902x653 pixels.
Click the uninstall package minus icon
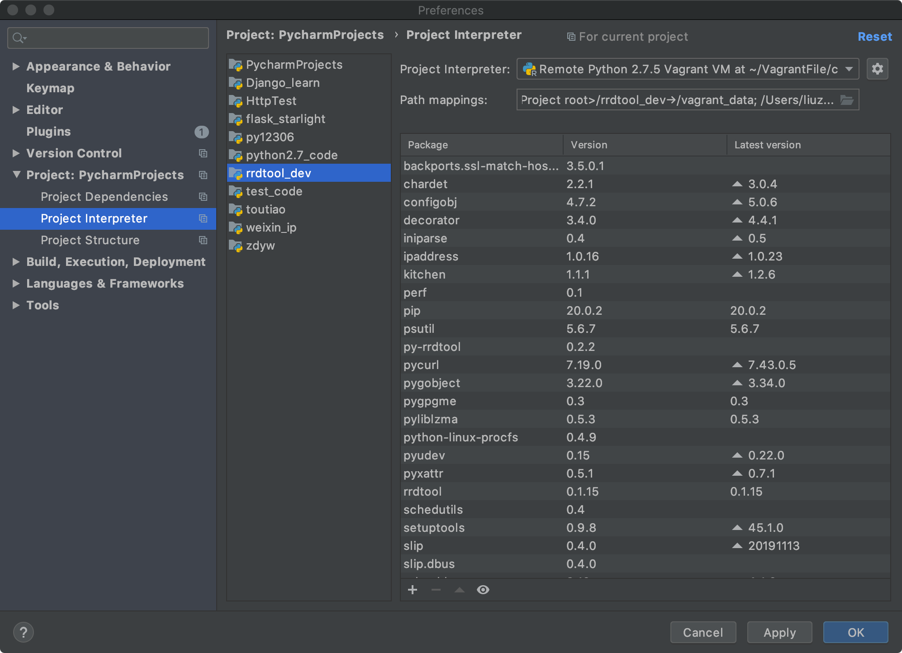point(436,590)
